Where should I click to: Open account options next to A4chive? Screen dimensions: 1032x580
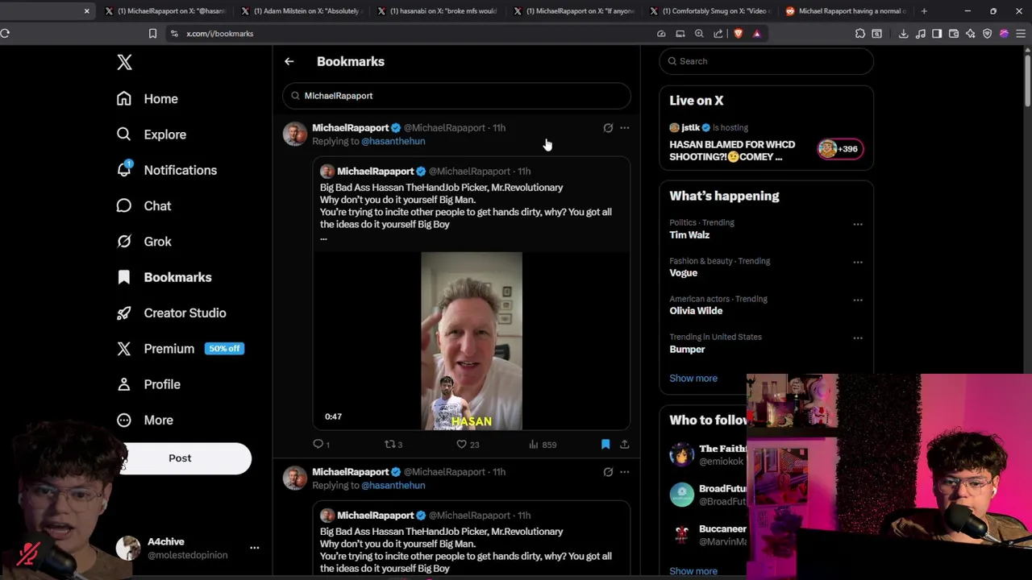[254, 548]
